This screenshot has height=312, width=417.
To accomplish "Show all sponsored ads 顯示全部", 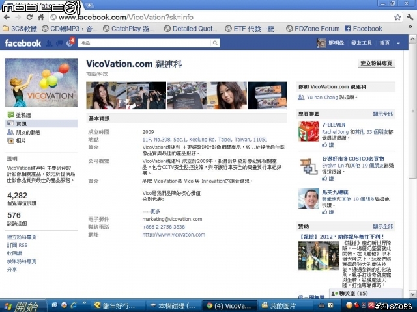I will (x=382, y=227).
